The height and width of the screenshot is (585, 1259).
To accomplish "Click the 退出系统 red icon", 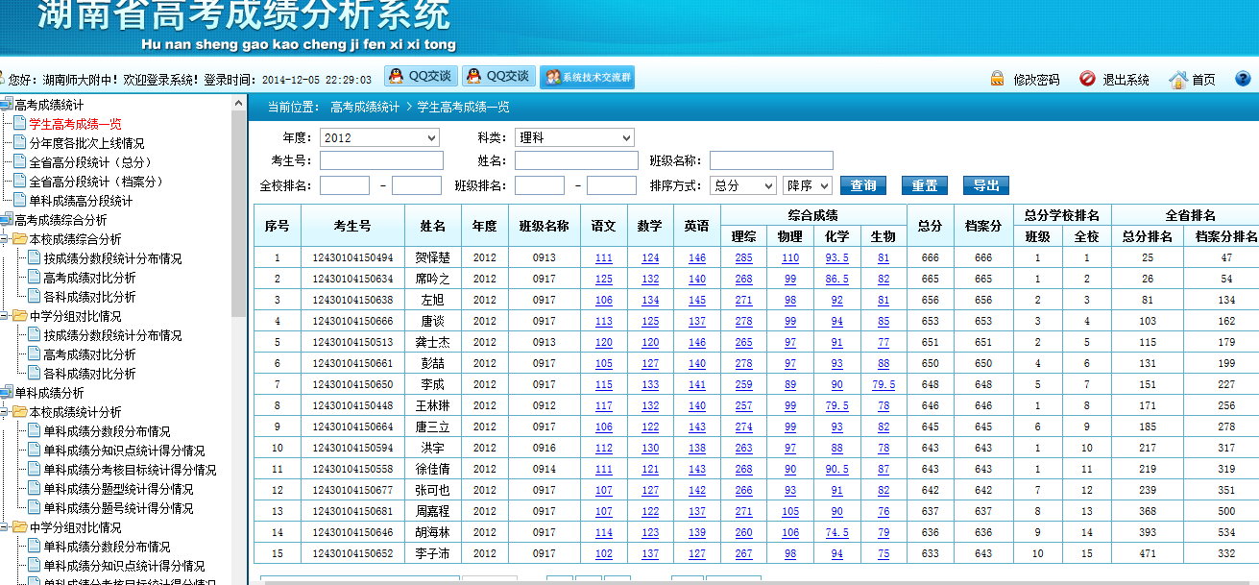I will (1087, 79).
